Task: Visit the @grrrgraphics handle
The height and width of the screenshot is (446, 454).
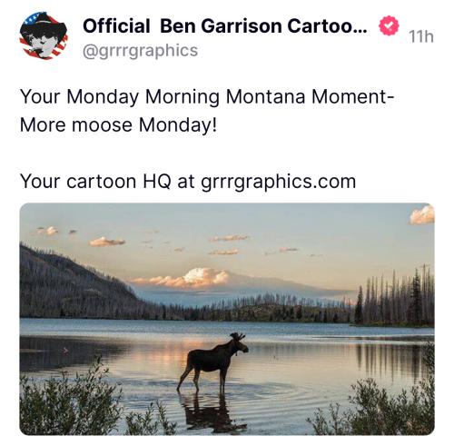Action: pyautogui.click(x=140, y=51)
